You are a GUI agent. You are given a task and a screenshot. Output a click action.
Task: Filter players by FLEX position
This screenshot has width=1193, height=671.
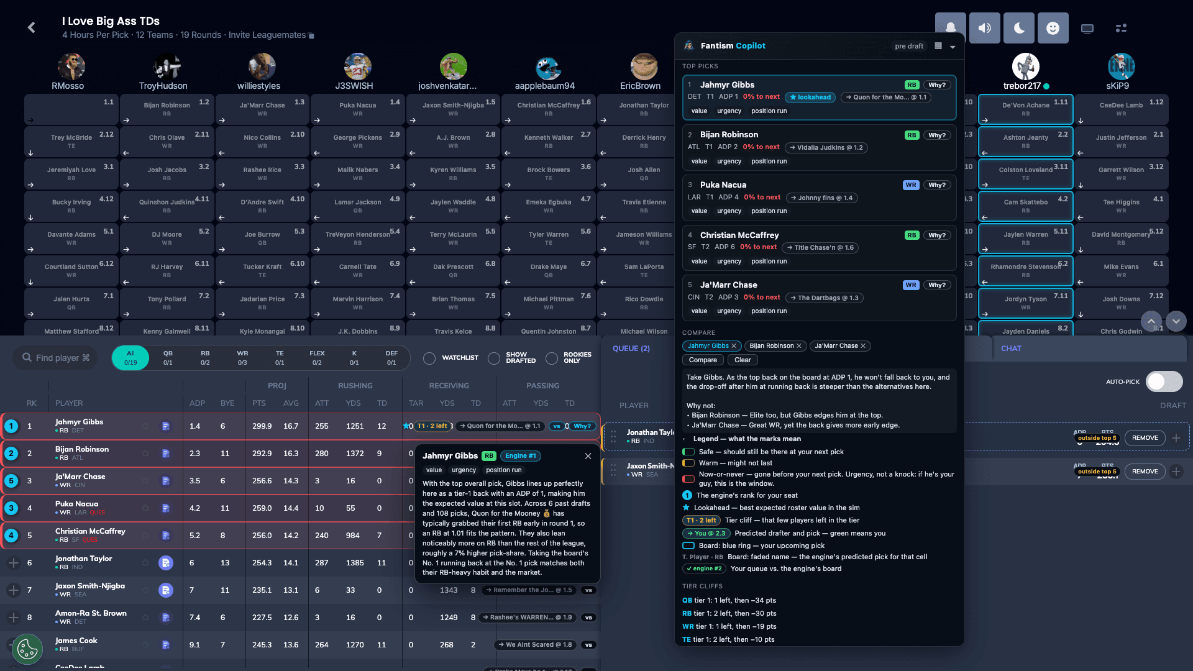pos(317,358)
